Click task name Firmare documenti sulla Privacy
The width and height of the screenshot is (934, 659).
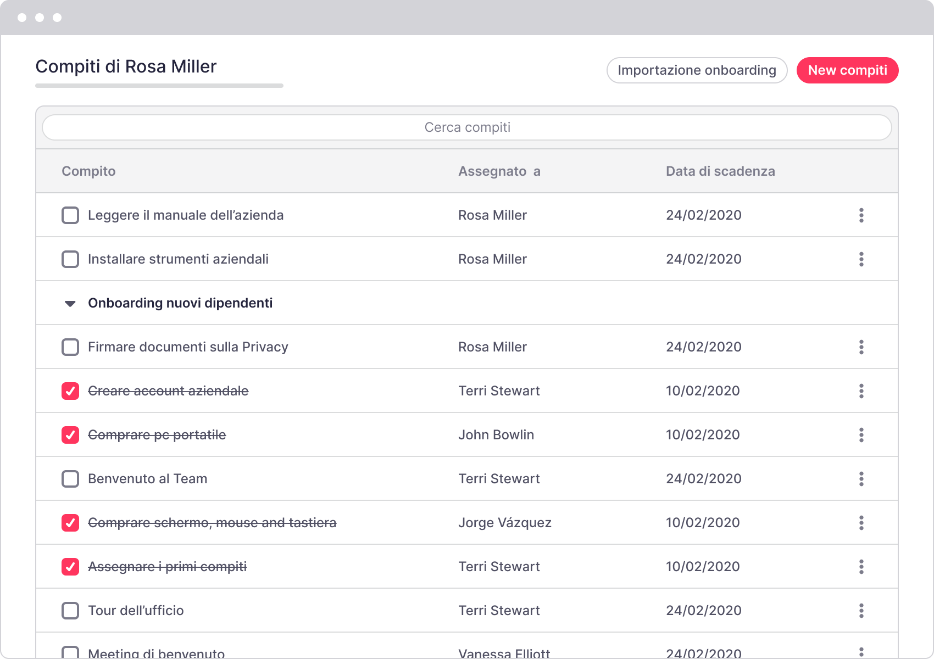coord(188,347)
